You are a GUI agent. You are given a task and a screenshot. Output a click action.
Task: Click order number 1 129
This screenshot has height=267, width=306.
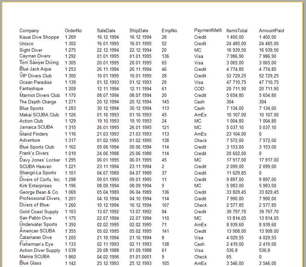pyautogui.click(x=70, y=121)
